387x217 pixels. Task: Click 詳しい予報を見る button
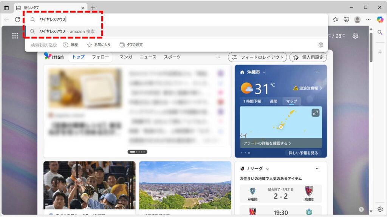(x=303, y=153)
